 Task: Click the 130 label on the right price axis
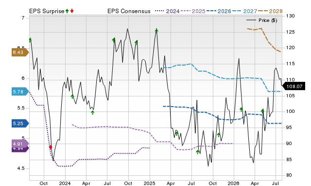click(x=291, y=16)
